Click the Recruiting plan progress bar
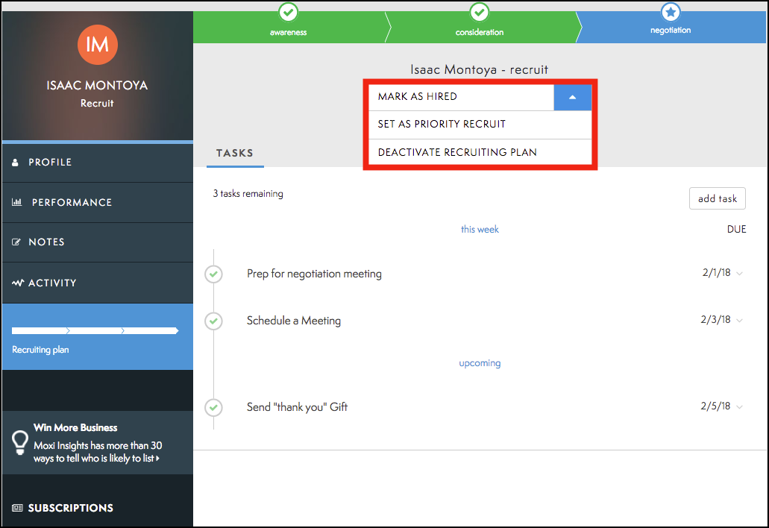Image resolution: width=769 pixels, height=528 pixels. coord(95,330)
